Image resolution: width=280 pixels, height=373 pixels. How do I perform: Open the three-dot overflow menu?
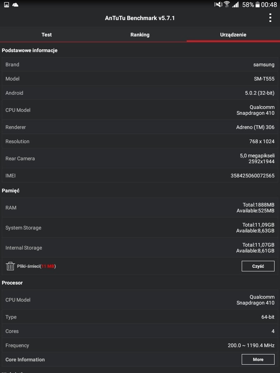coord(270,18)
